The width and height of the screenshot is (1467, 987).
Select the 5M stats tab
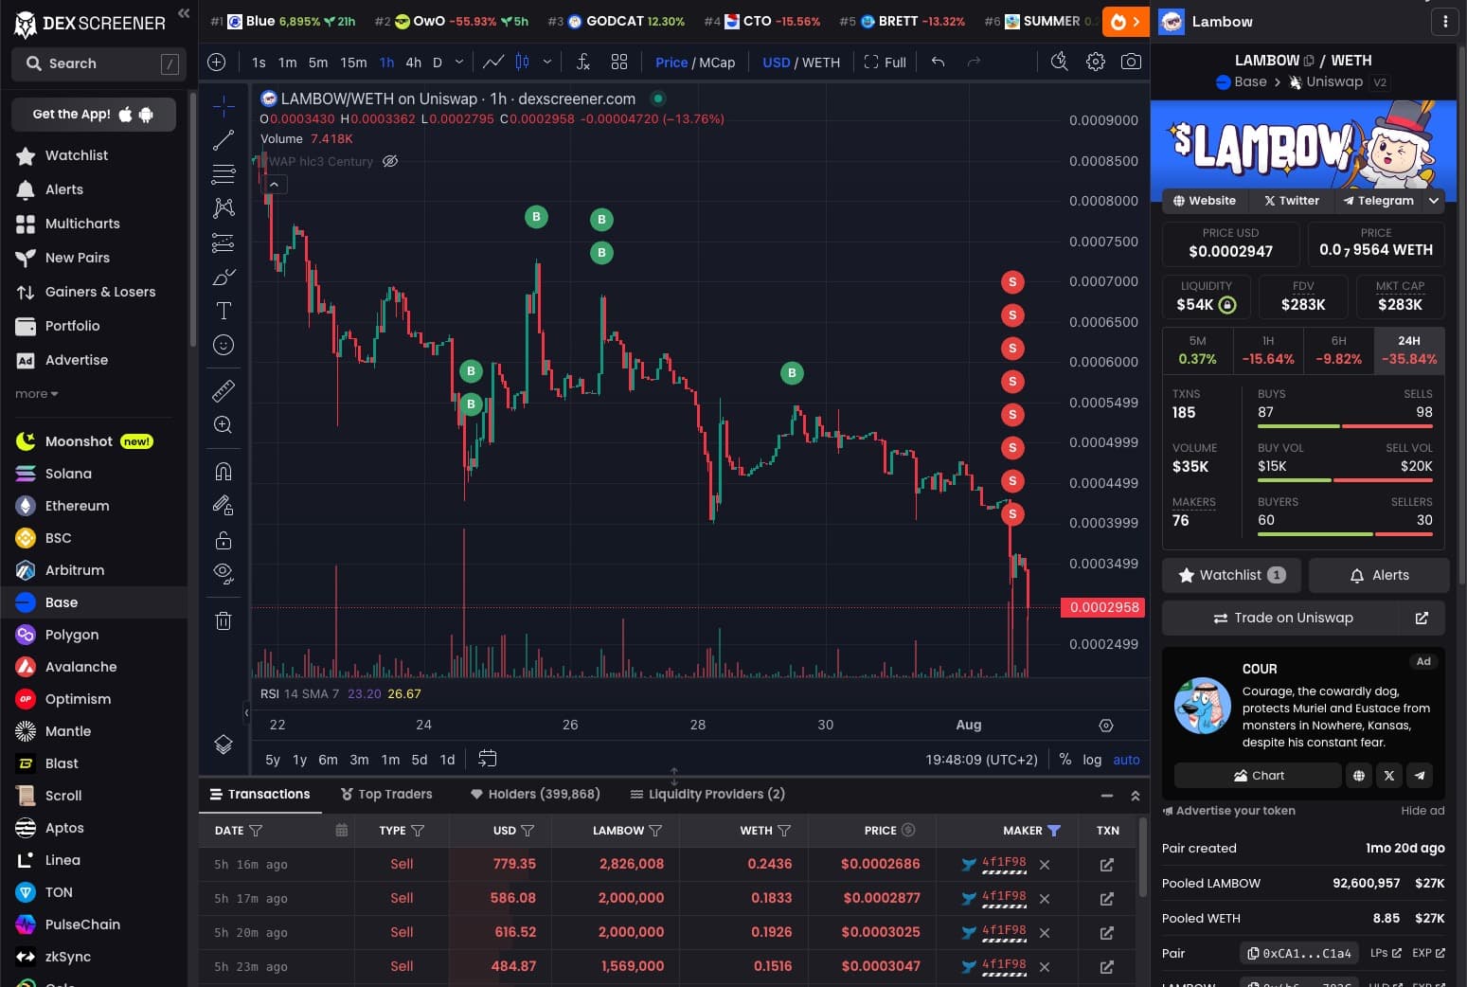pyautogui.click(x=1197, y=350)
